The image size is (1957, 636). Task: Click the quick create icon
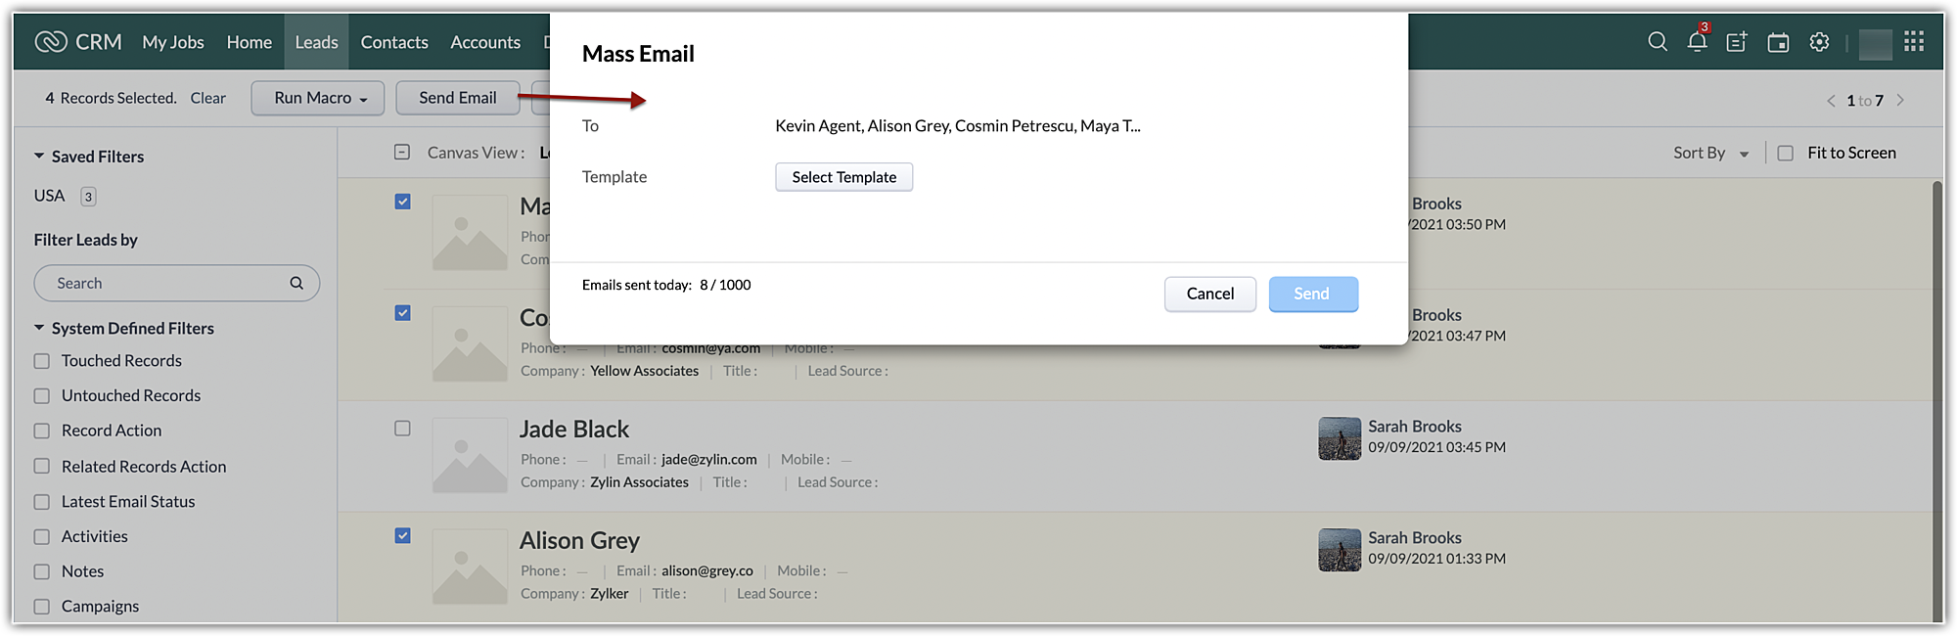tap(1737, 42)
